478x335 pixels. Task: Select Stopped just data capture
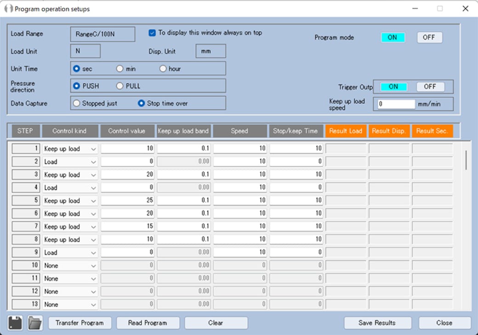[76, 103]
